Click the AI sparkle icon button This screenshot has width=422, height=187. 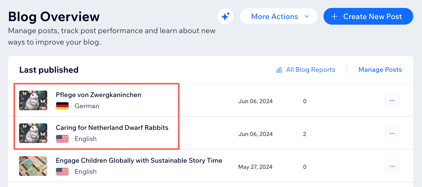(x=226, y=16)
